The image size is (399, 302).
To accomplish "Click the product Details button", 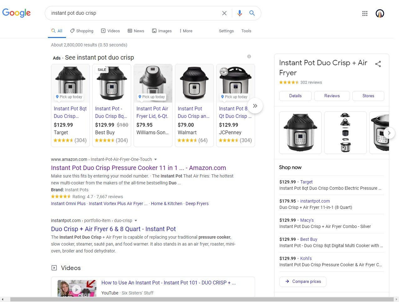I will click(x=295, y=96).
